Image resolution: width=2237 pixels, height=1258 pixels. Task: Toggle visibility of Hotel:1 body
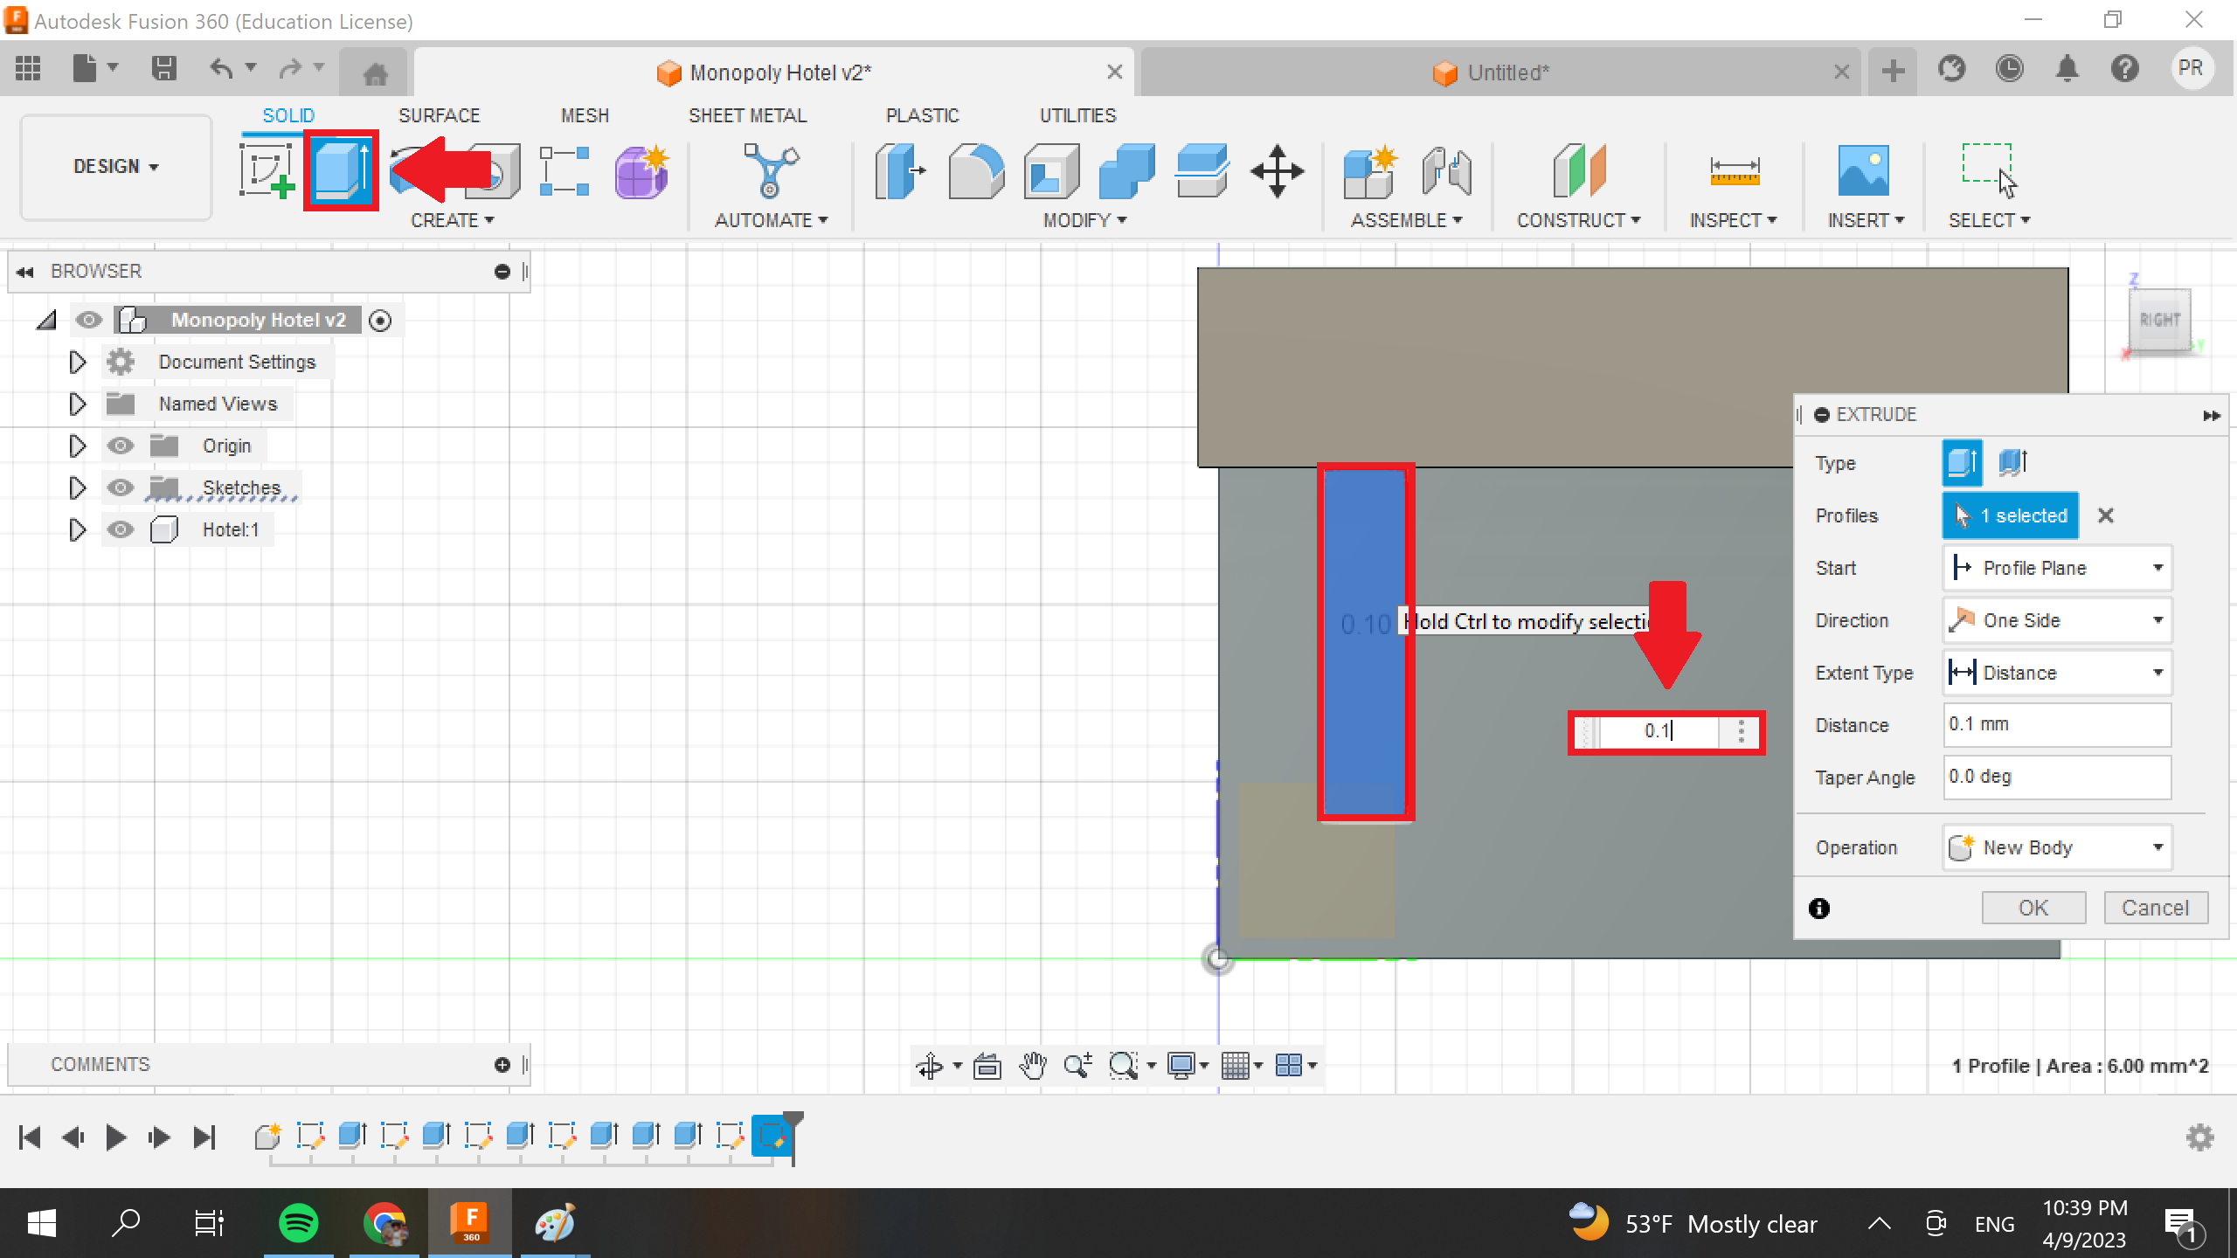tap(120, 529)
